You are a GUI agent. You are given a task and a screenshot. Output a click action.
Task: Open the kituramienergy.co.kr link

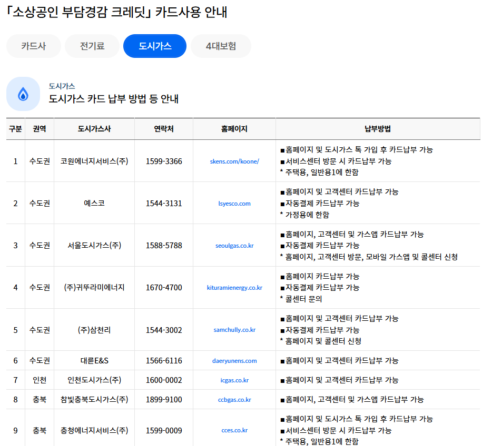click(234, 288)
